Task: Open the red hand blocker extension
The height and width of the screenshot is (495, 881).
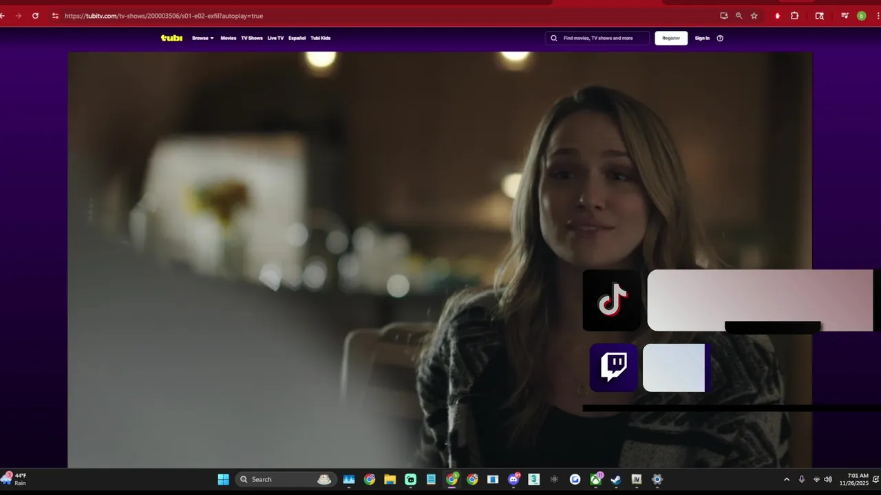Action: click(x=778, y=16)
